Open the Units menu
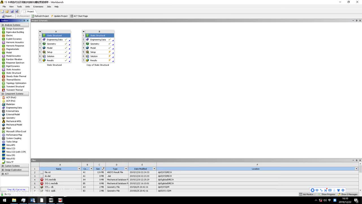362x204 pixels. [x=27, y=7]
